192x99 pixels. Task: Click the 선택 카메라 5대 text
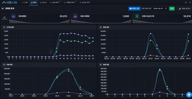[x=146, y=9]
